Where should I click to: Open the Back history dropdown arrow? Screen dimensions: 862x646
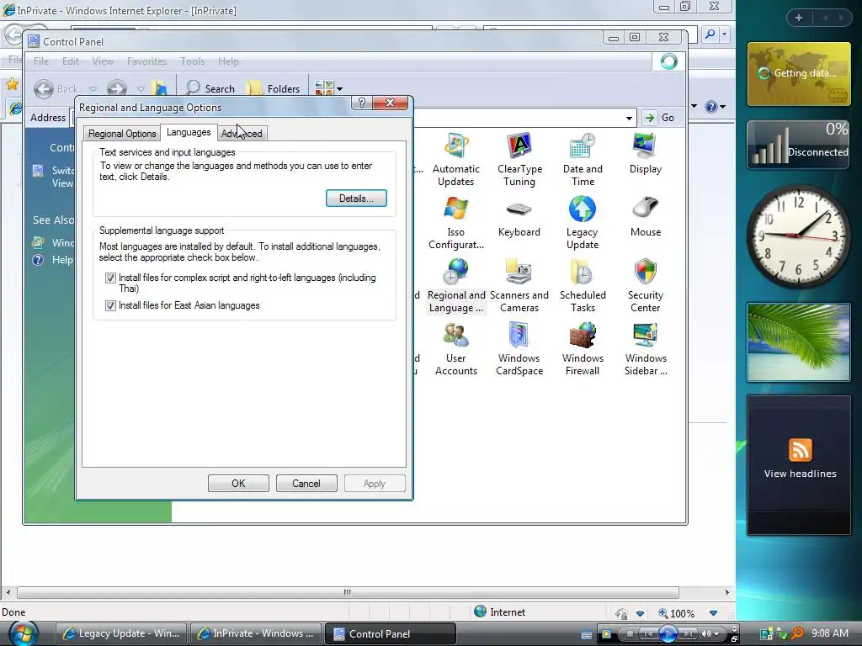click(93, 89)
